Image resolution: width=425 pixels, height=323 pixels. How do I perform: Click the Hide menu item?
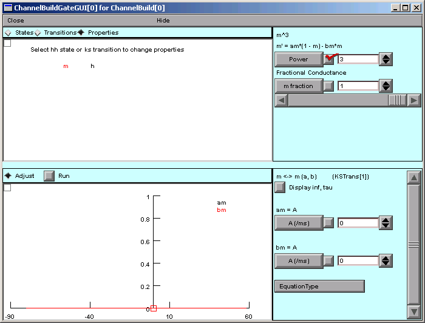(163, 20)
